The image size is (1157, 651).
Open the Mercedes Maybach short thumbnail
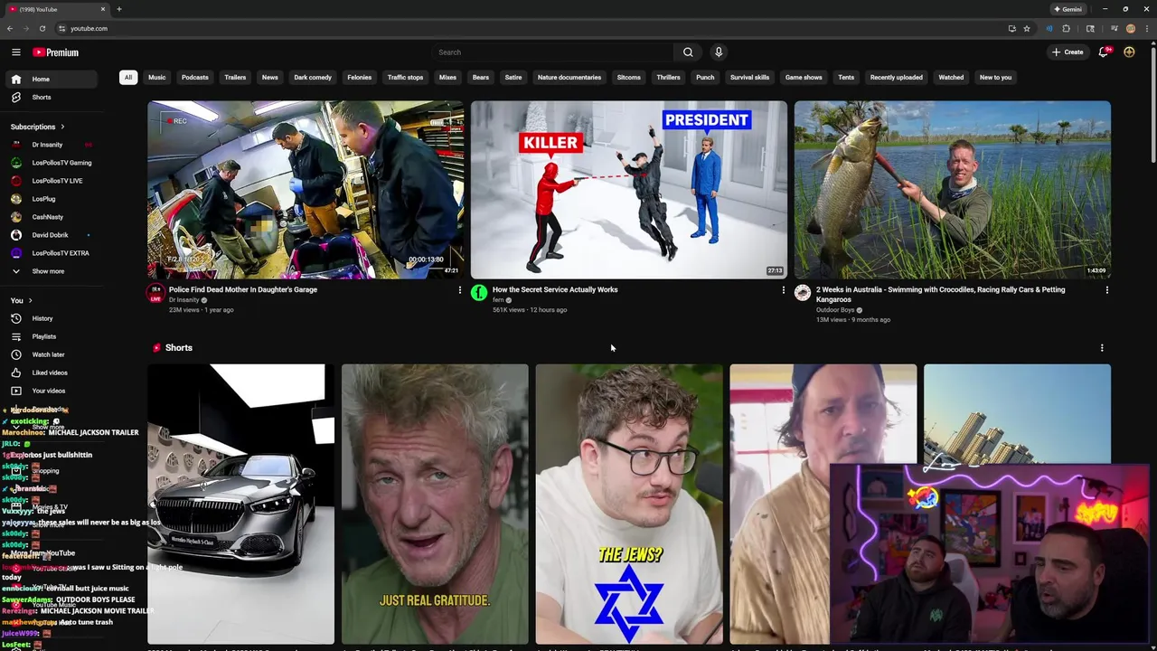[x=241, y=504]
